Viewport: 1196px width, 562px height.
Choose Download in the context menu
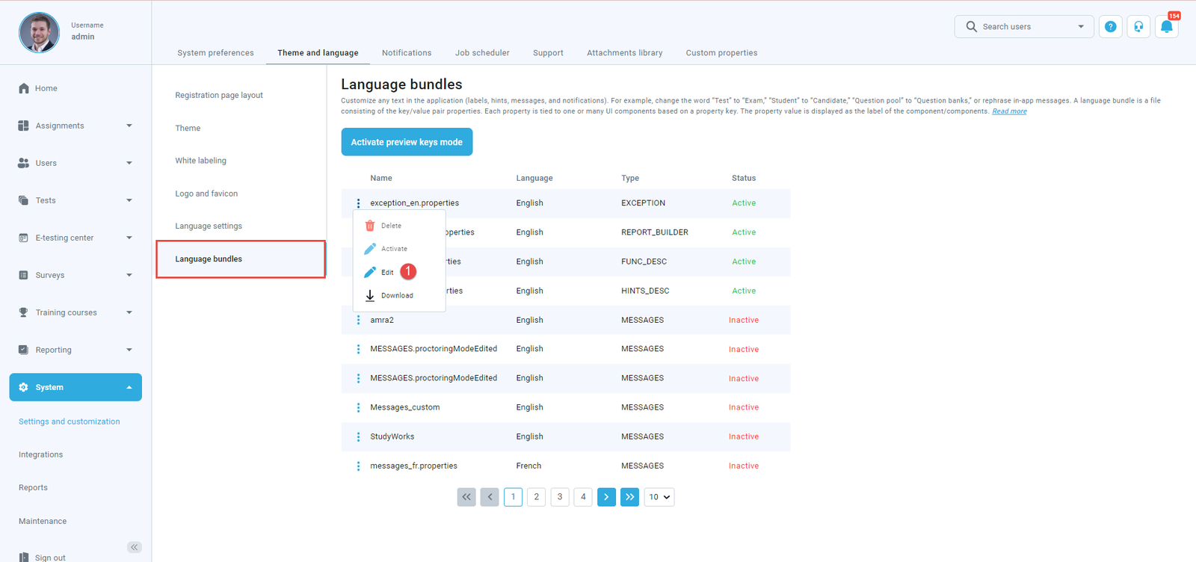click(396, 296)
